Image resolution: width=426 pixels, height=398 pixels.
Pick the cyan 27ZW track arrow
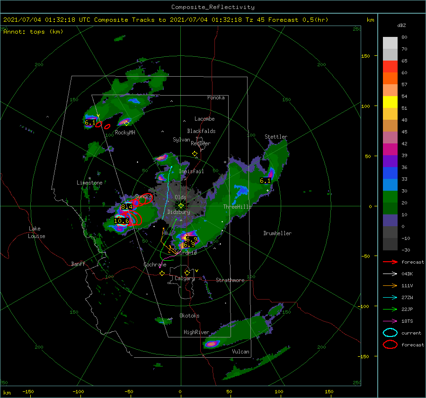coord(390,298)
